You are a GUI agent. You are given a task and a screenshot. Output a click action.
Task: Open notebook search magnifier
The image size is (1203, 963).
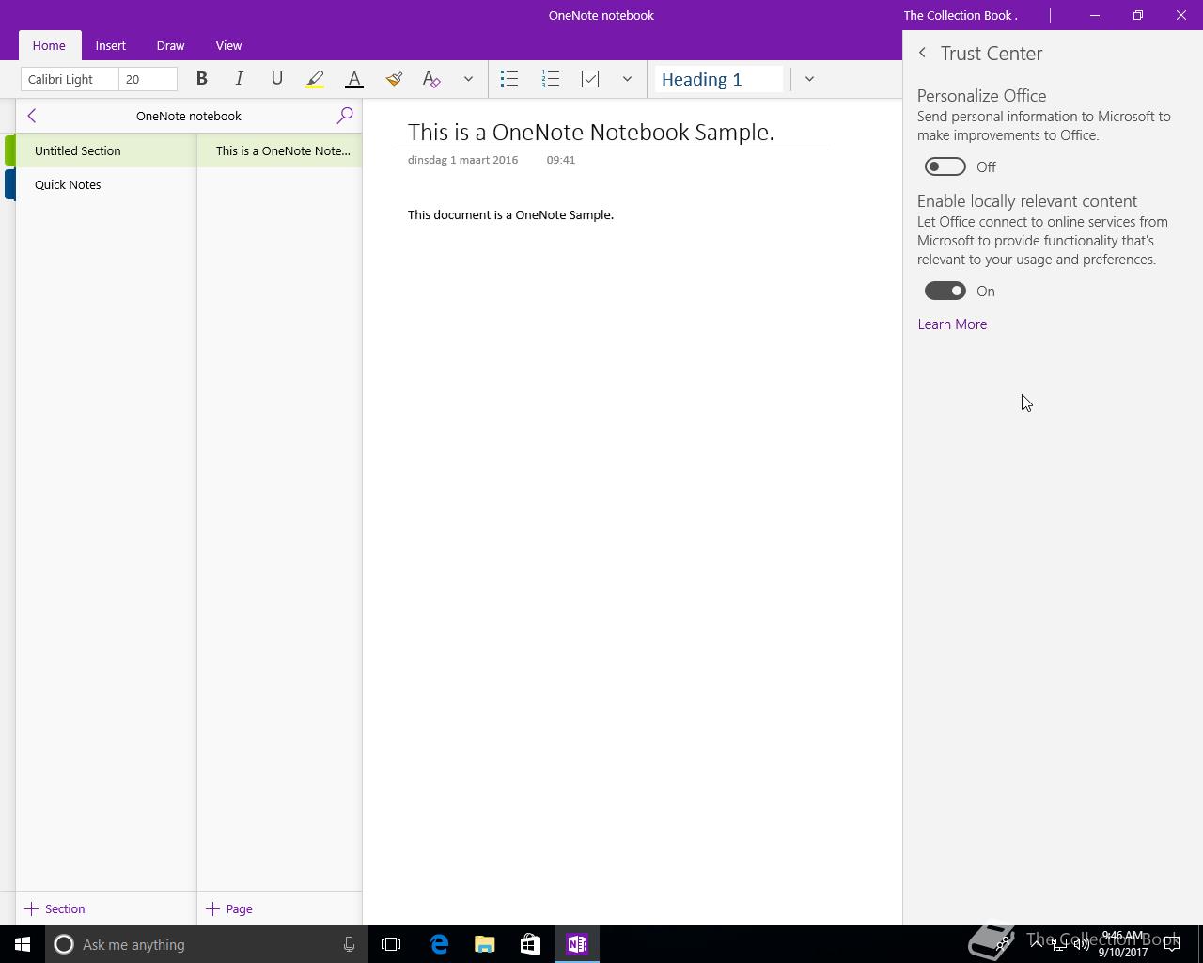345,116
